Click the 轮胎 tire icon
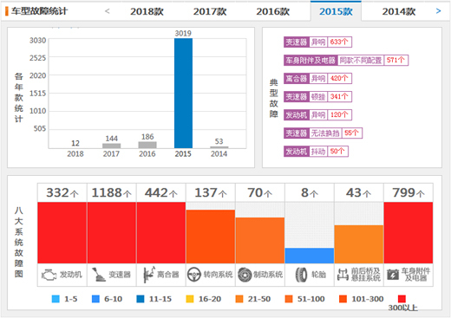451x318 pixels. [301, 275]
